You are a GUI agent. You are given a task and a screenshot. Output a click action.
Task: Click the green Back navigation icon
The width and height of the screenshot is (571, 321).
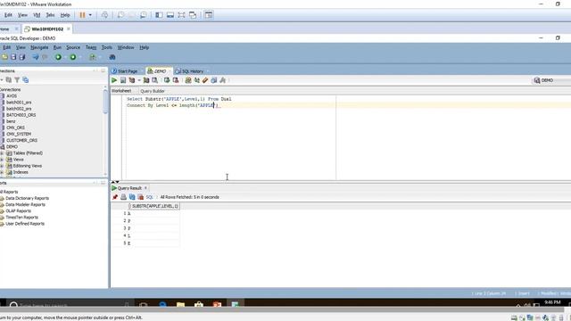click(x=58, y=57)
